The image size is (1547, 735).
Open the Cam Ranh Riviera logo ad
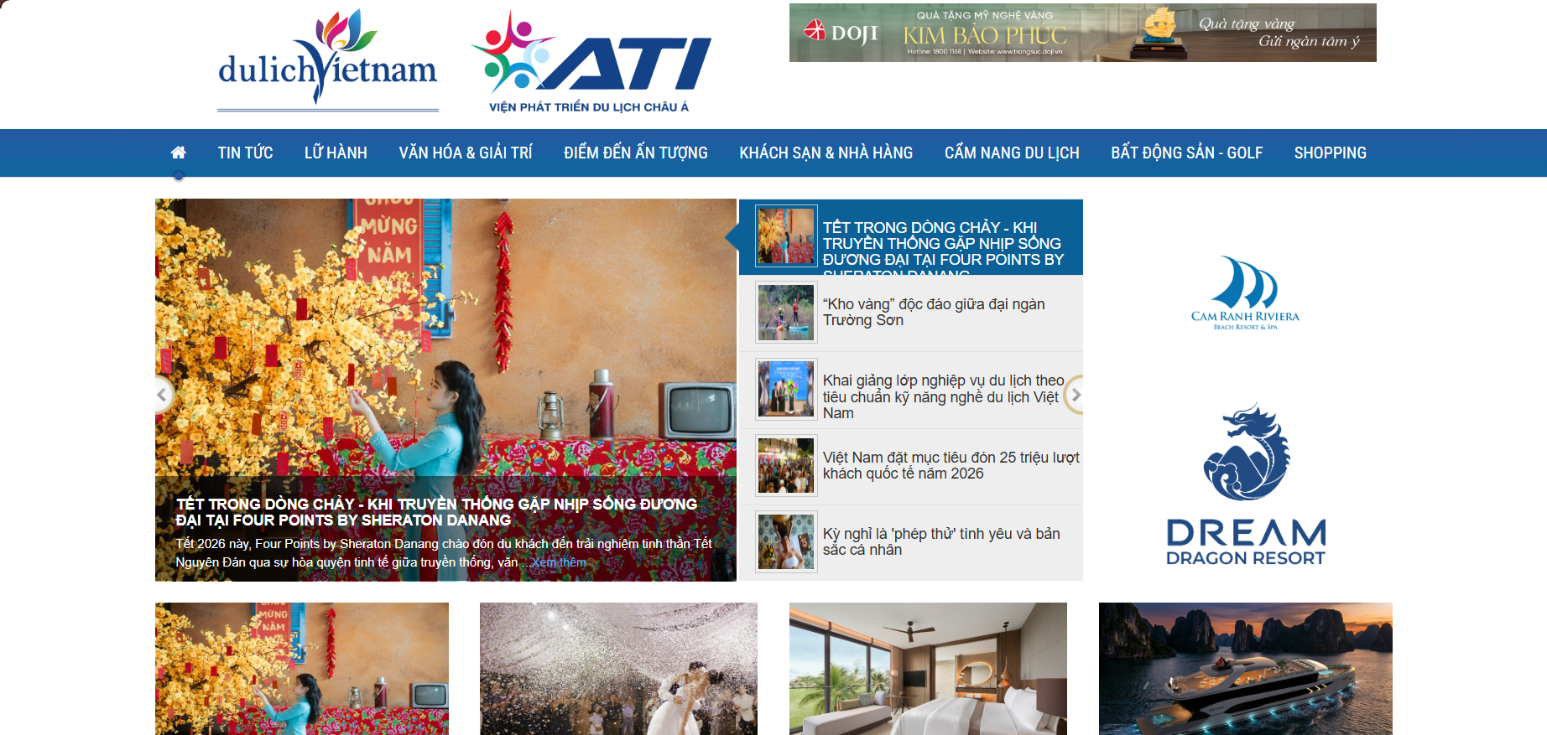(1245, 293)
